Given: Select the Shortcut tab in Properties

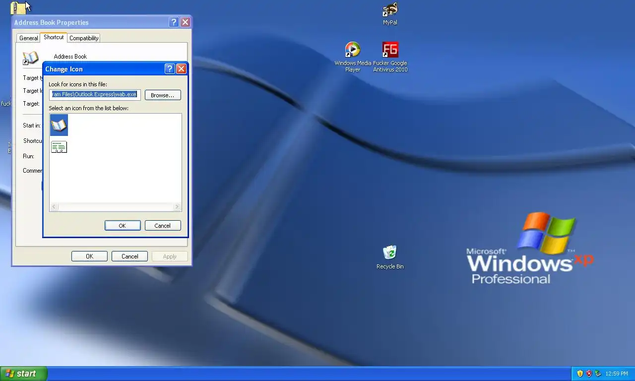Looking at the screenshot, I should pos(54,37).
